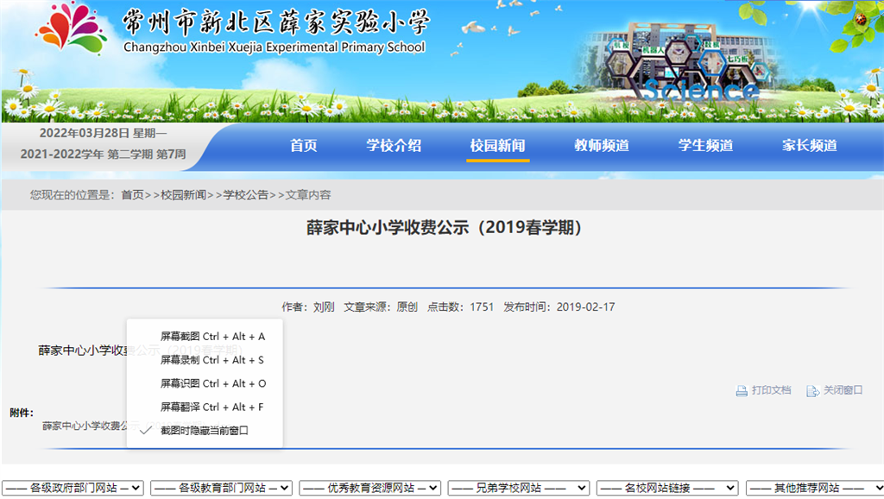Viewport: 884px width, 499px height.
Task: Click the article title 薛家中心小学收费公示（2019春学期）
Action: tap(444, 227)
